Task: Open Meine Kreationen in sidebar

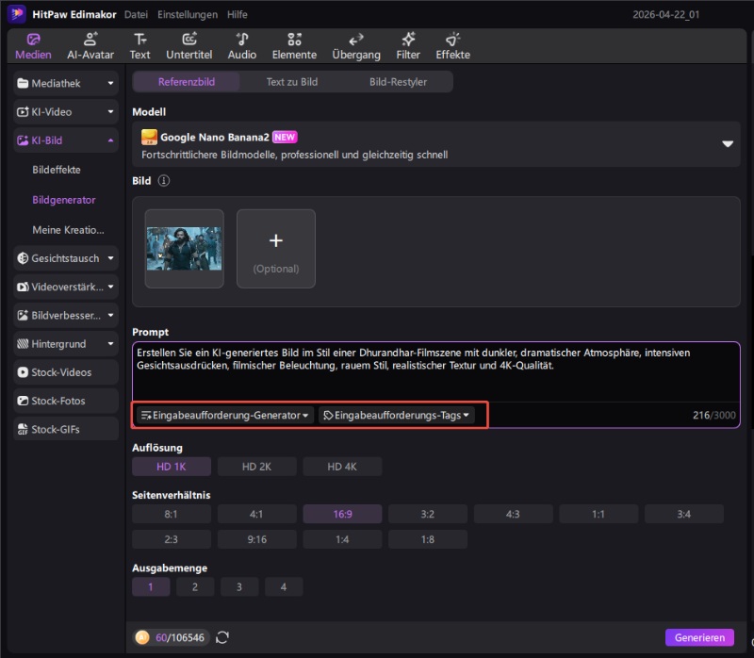Action: 68,230
